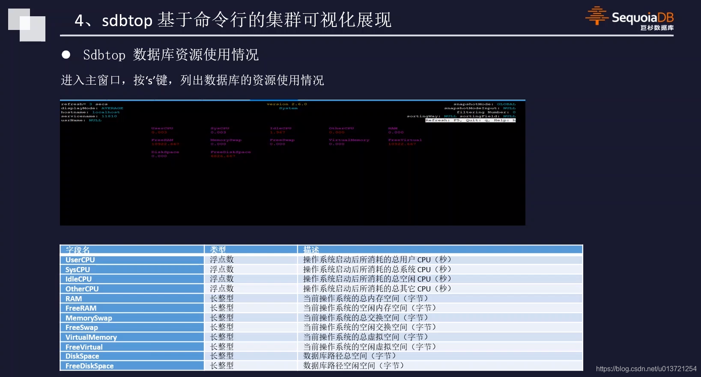Click description '当前操作系统的总内存空间（字节）'
The image size is (701, 377).
(x=366, y=298)
